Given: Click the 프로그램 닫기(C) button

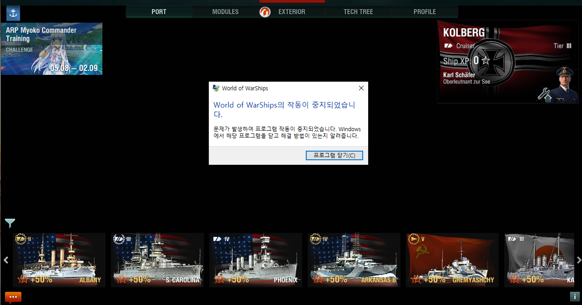Looking at the screenshot, I should point(334,155).
